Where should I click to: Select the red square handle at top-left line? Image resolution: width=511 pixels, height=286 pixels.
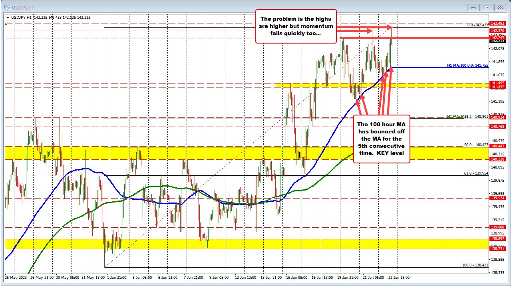point(6,23)
